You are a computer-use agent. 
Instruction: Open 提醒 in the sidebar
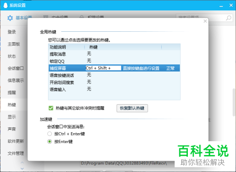(12, 92)
